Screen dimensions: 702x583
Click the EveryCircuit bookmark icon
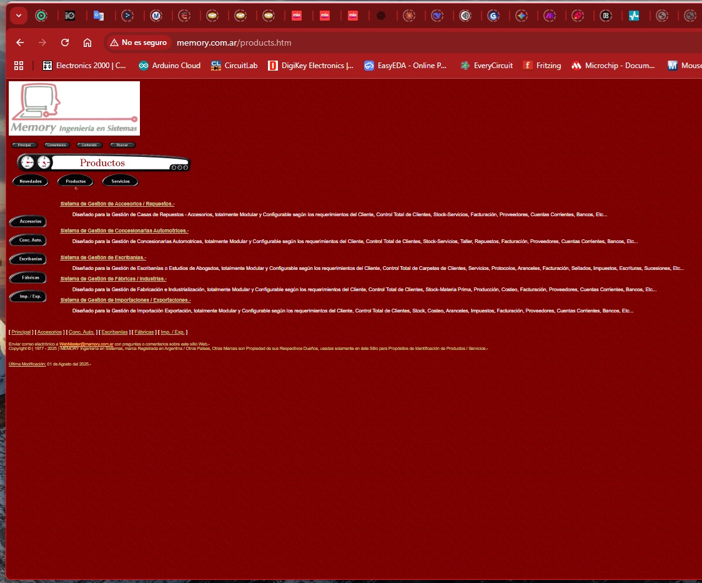coord(464,65)
